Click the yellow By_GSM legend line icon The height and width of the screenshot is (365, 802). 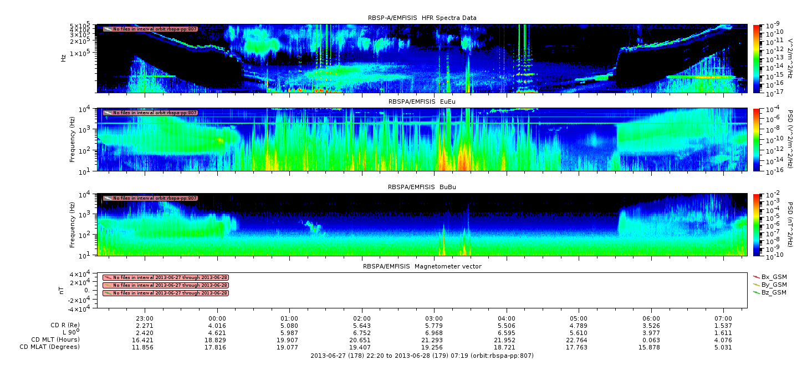pyautogui.click(x=757, y=284)
